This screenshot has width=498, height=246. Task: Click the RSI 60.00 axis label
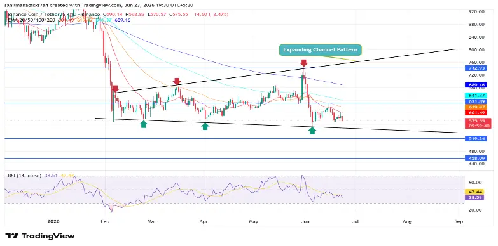click(476, 183)
